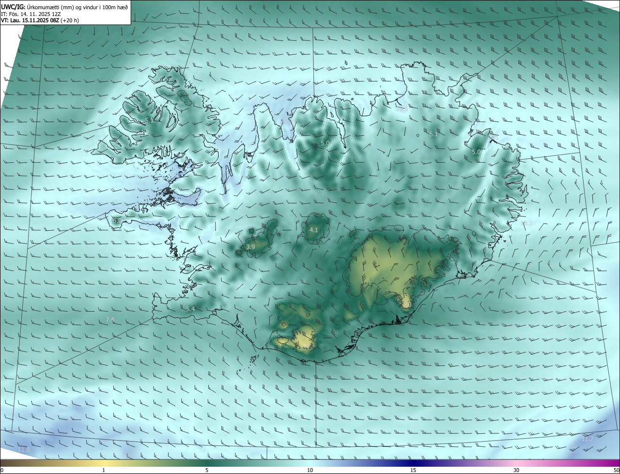Image resolution: width=620 pixels, height=474 pixels.
Task: Click the 5.1 value over the Westfjords
Action: [149, 120]
